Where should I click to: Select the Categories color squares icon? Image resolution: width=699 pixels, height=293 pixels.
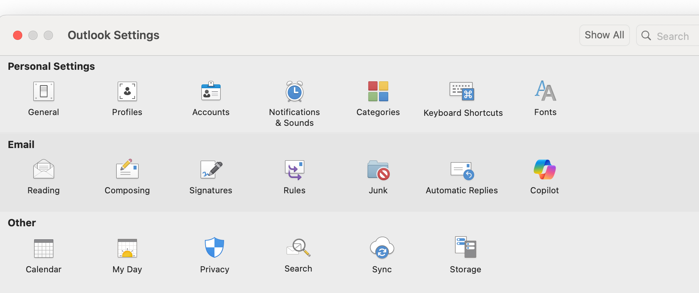click(378, 91)
